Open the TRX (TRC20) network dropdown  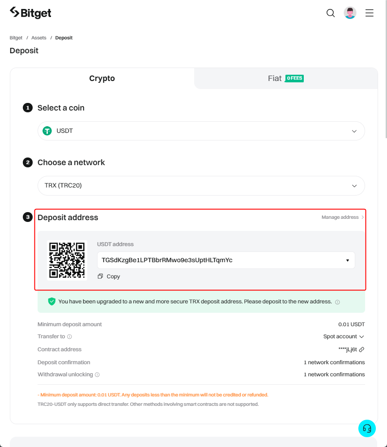tap(201, 185)
